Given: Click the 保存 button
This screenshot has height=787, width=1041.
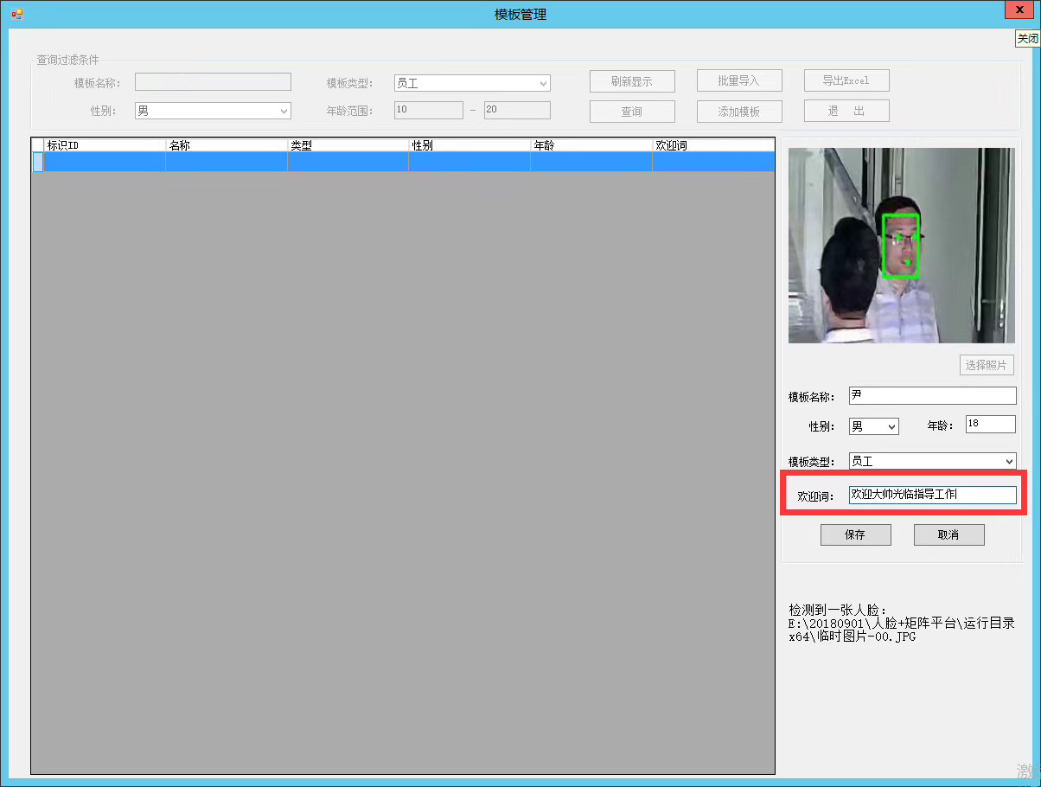Looking at the screenshot, I should click(x=855, y=534).
